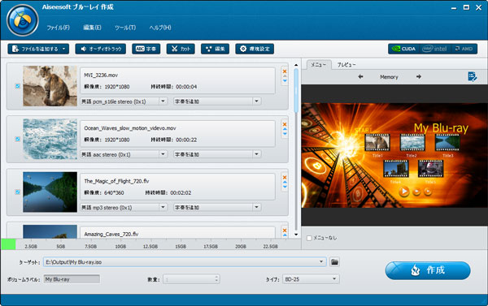Select the lake thumbnail of The_Magic_of_Flight
Image resolution: width=488 pixels, height=306 pixels.
point(50,192)
